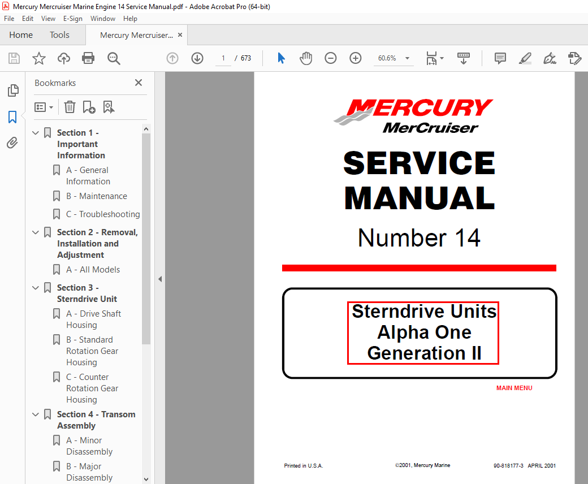Print the document with printer icon
This screenshot has height=484, width=588.
click(x=88, y=58)
